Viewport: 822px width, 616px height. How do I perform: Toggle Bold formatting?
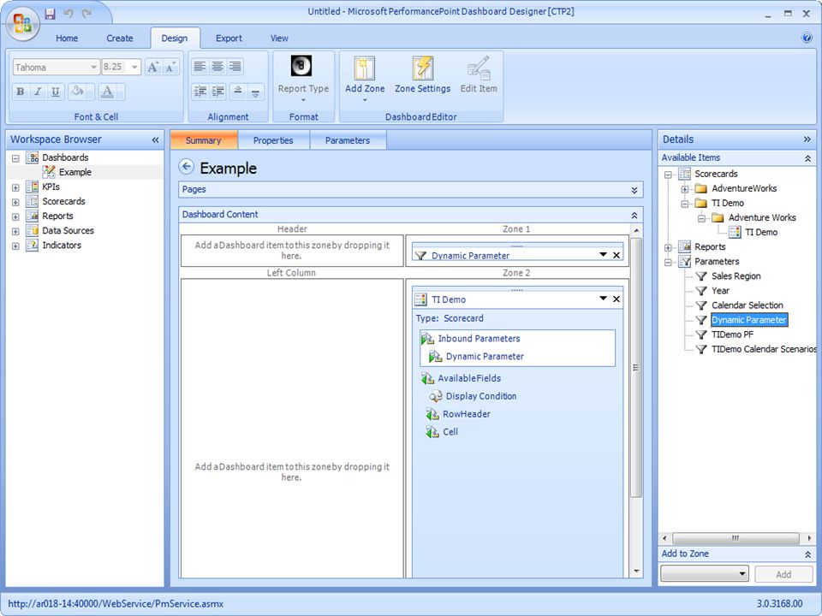(21, 92)
